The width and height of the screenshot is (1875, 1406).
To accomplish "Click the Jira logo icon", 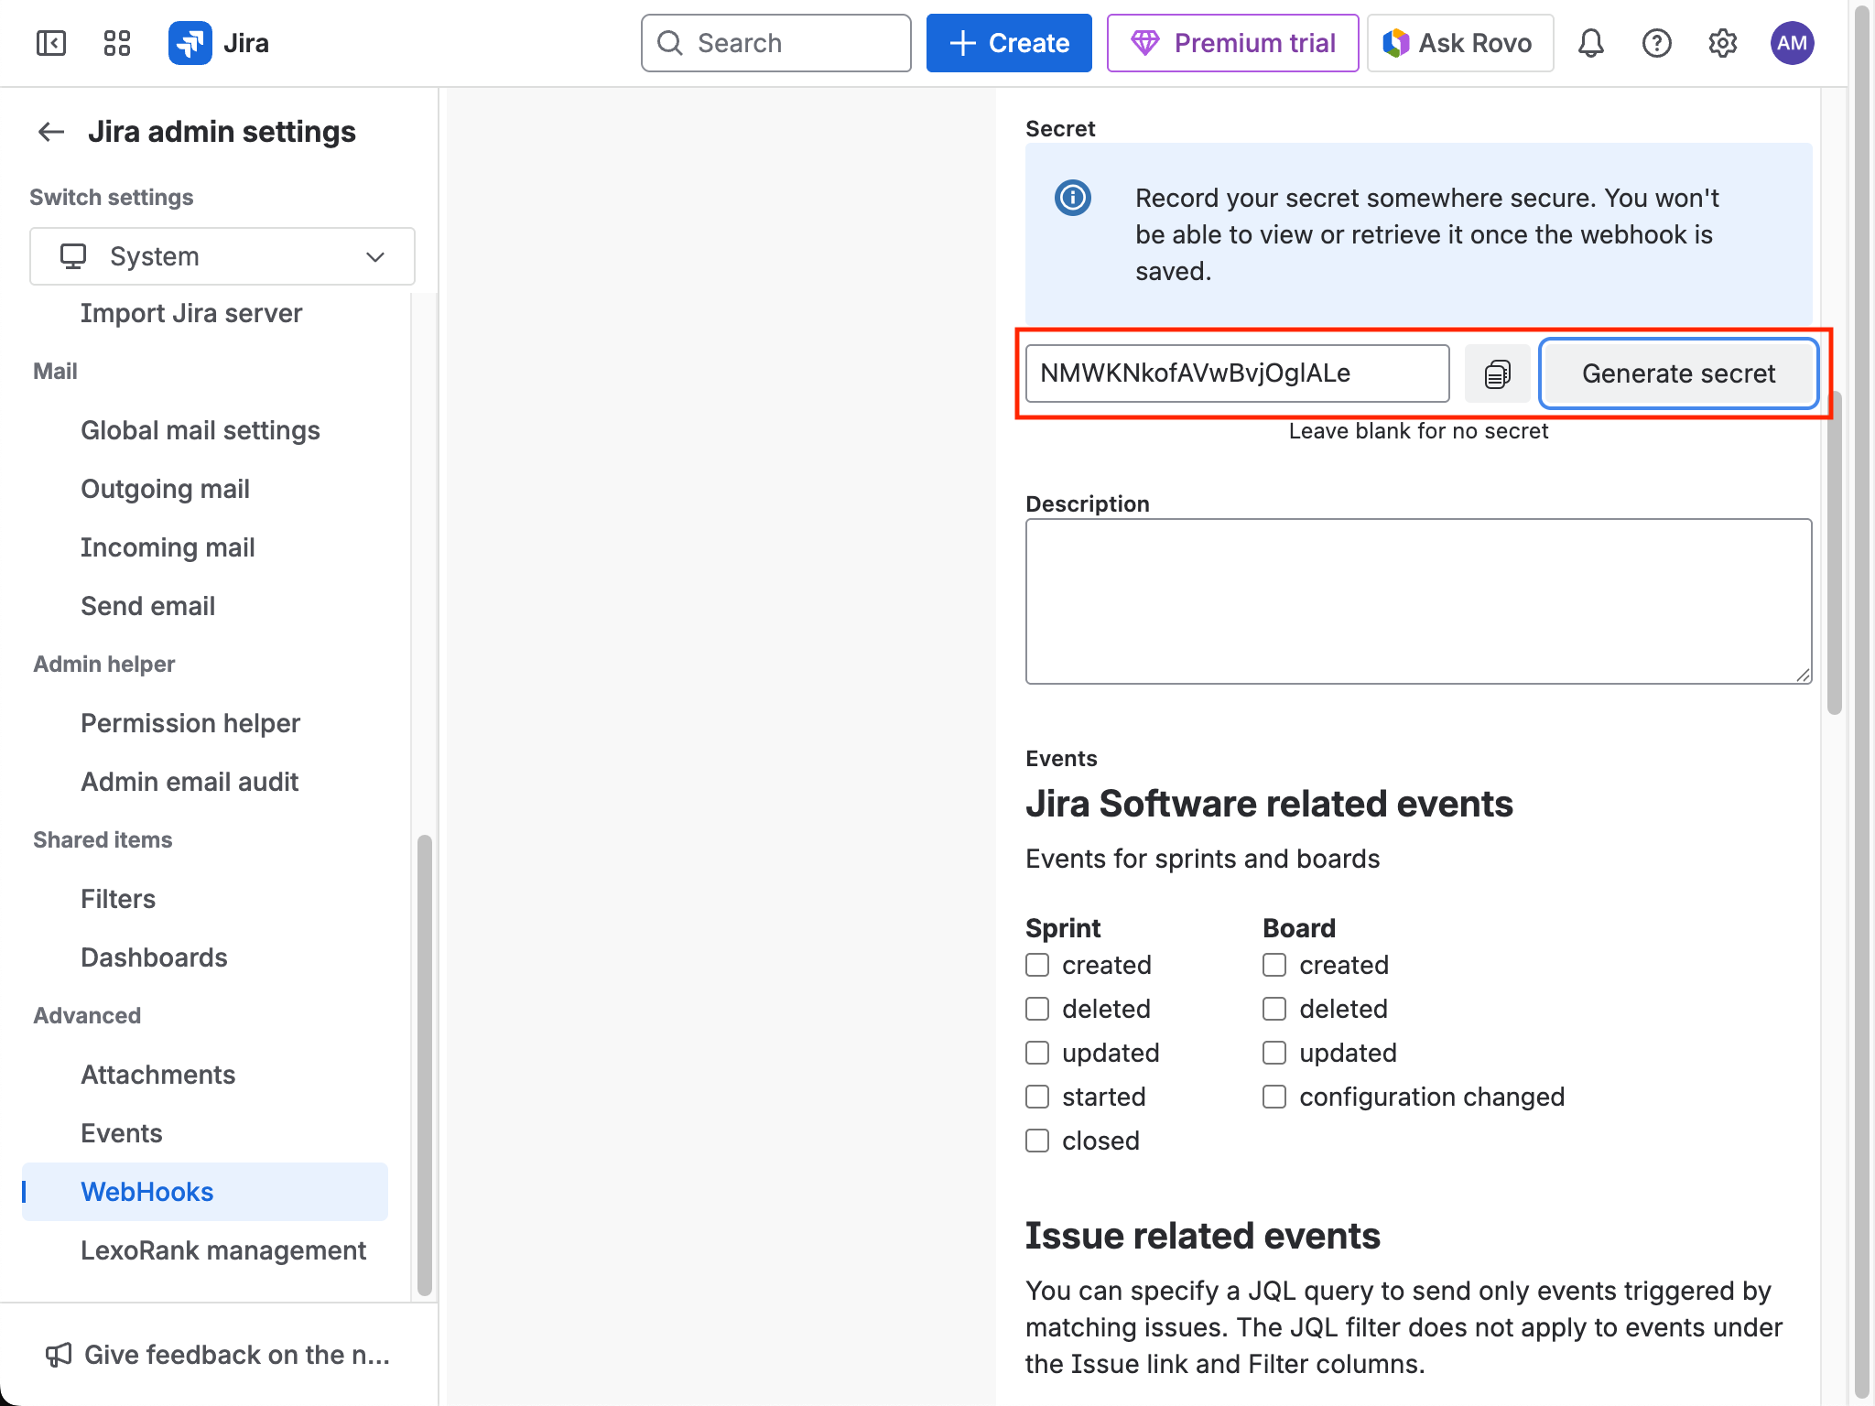I will click(x=190, y=42).
